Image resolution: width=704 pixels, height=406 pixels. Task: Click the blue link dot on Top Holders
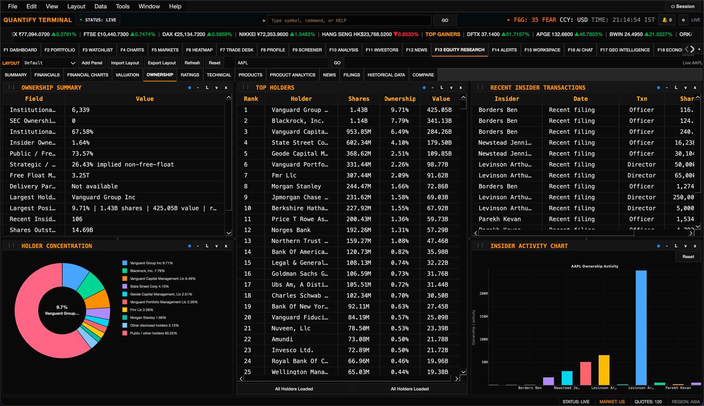pyautogui.click(x=424, y=87)
